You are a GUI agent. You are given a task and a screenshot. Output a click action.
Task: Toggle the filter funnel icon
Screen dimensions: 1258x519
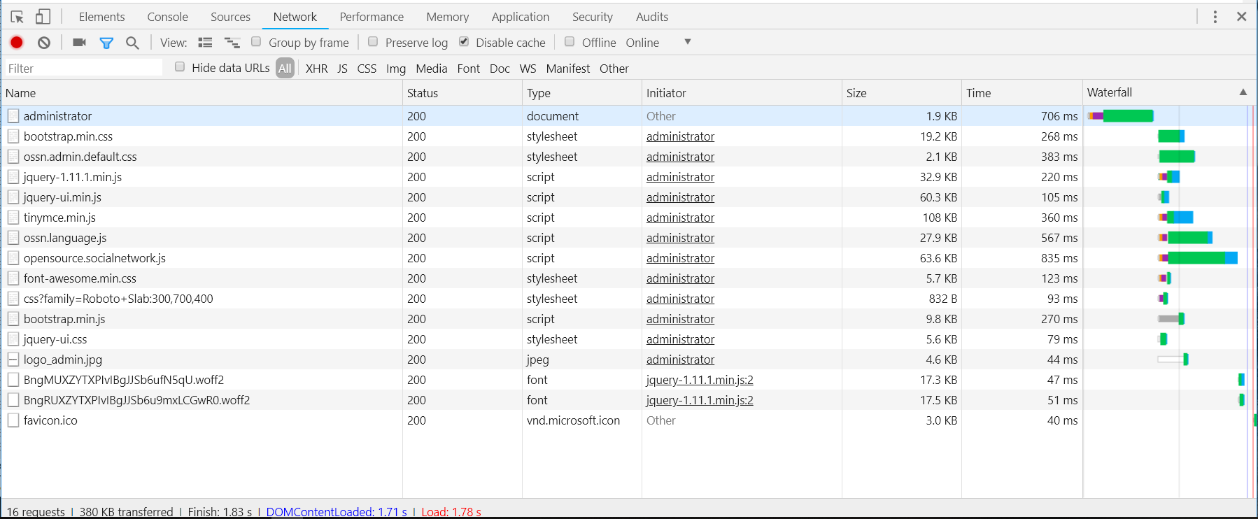tap(106, 43)
